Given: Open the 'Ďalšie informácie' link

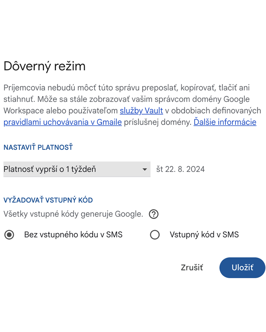Looking at the screenshot, I should point(225,122).
